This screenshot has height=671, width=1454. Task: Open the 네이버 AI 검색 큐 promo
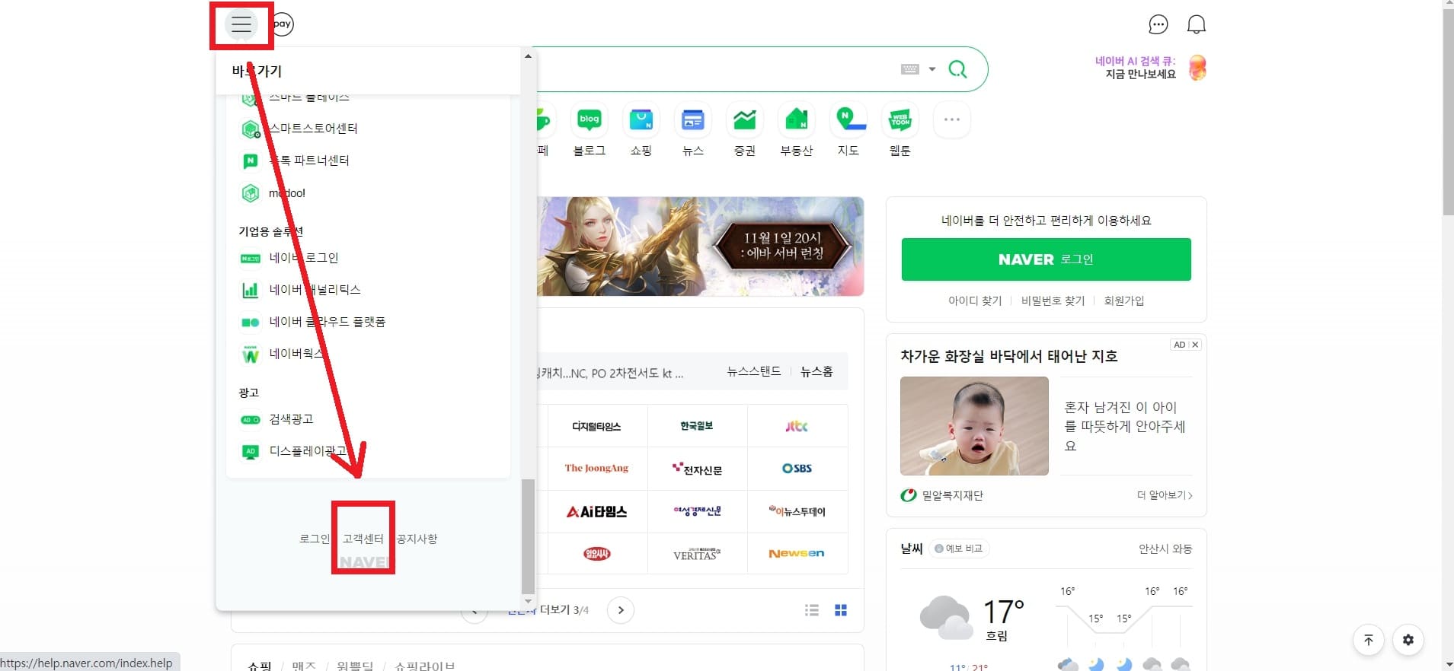[1150, 68]
